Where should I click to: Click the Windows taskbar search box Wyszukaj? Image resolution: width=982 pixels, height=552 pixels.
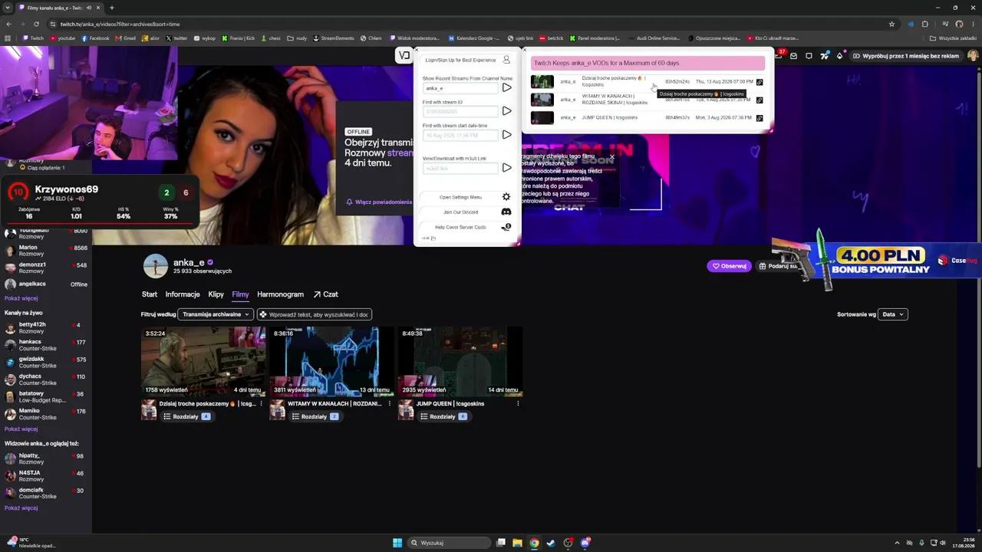coord(449,543)
